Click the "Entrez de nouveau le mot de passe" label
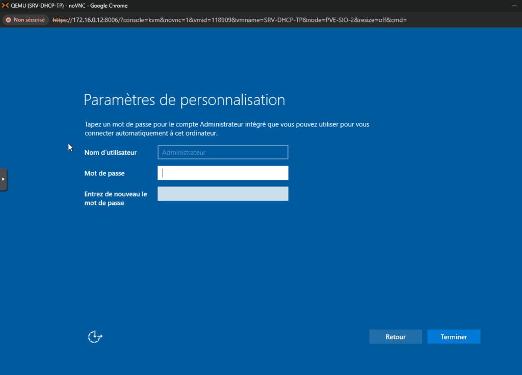This screenshot has height=375, width=522. pos(116,198)
